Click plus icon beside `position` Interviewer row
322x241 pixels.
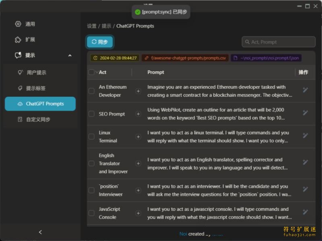138,190
